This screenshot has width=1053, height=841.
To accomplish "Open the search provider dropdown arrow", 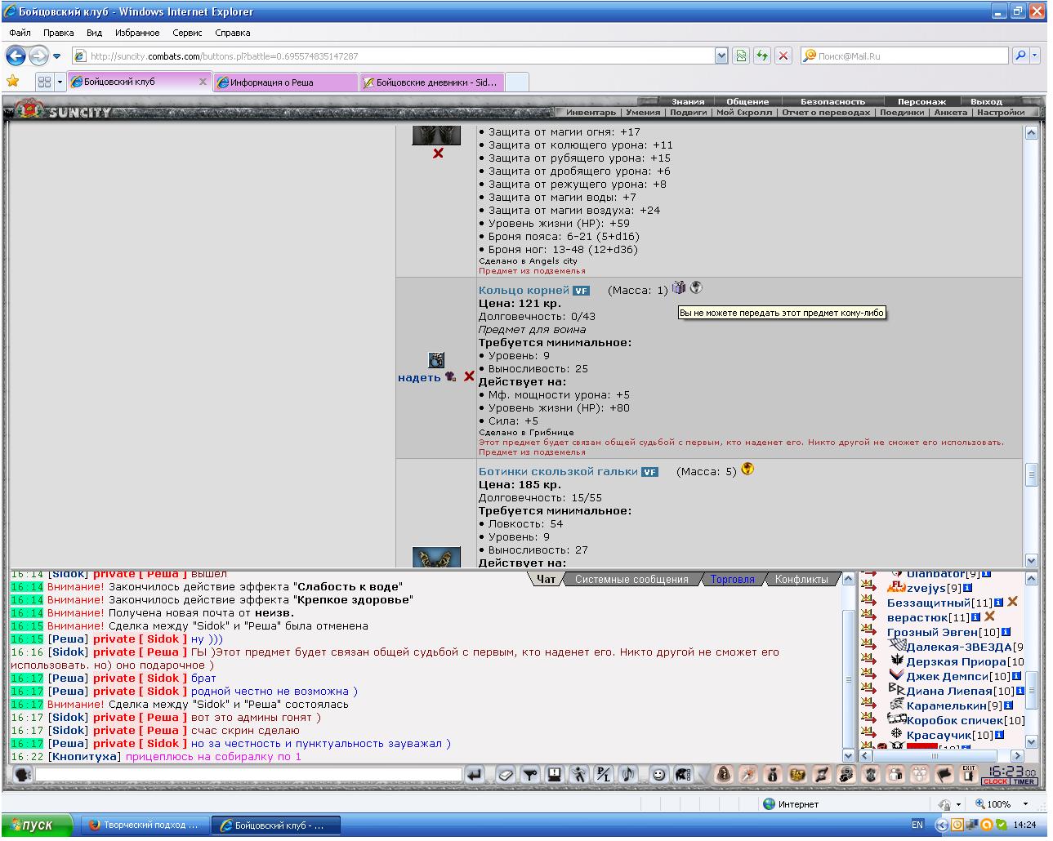I will [1035, 56].
